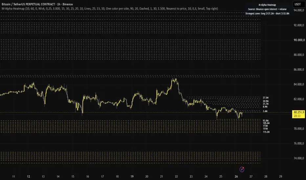
Task: Click the 8.9M liquidation level label
Action: (x=265, y=107)
